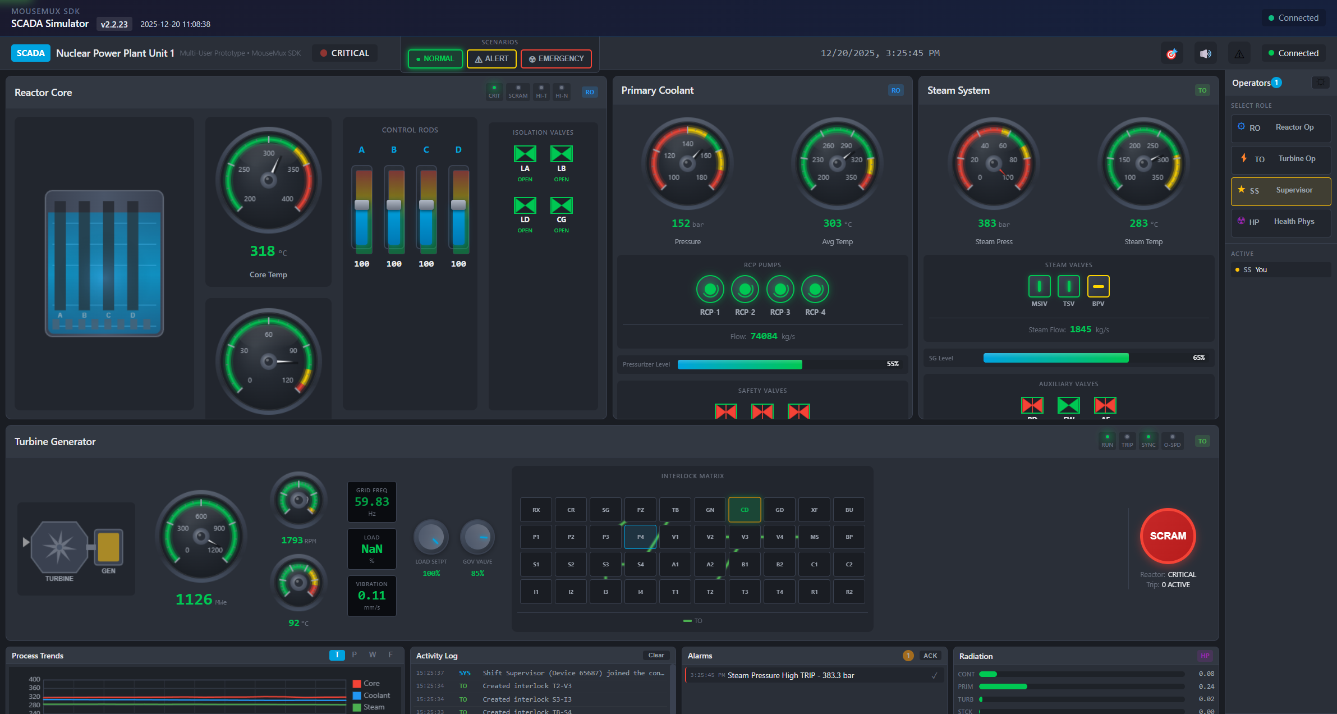Switch Process Trends to the W tab
This screenshot has height=714, width=1337.
373,654
